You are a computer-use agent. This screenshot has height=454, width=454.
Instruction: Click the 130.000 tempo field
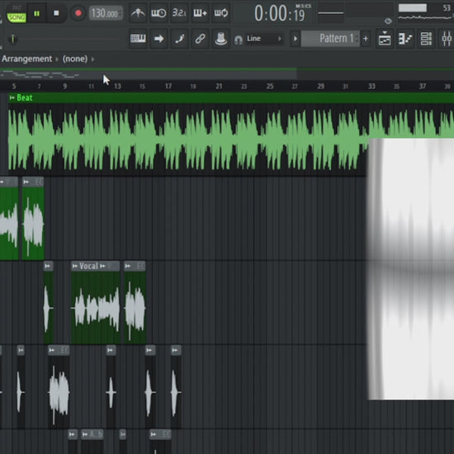point(106,13)
